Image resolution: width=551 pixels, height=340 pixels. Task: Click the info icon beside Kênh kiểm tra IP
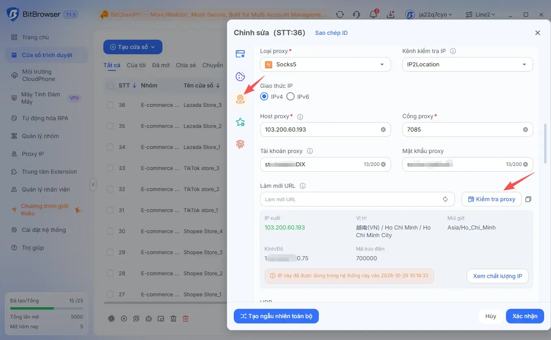pyautogui.click(x=453, y=51)
